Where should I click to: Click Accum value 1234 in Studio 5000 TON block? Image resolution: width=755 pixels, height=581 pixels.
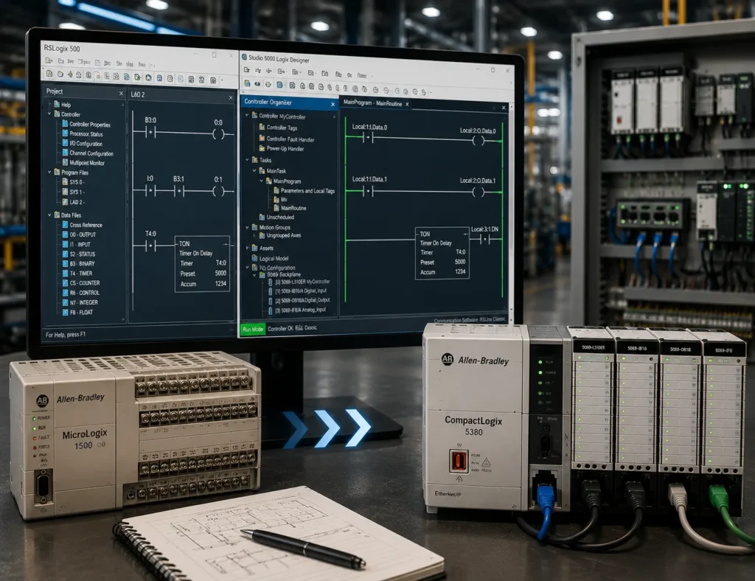pos(460,271)
